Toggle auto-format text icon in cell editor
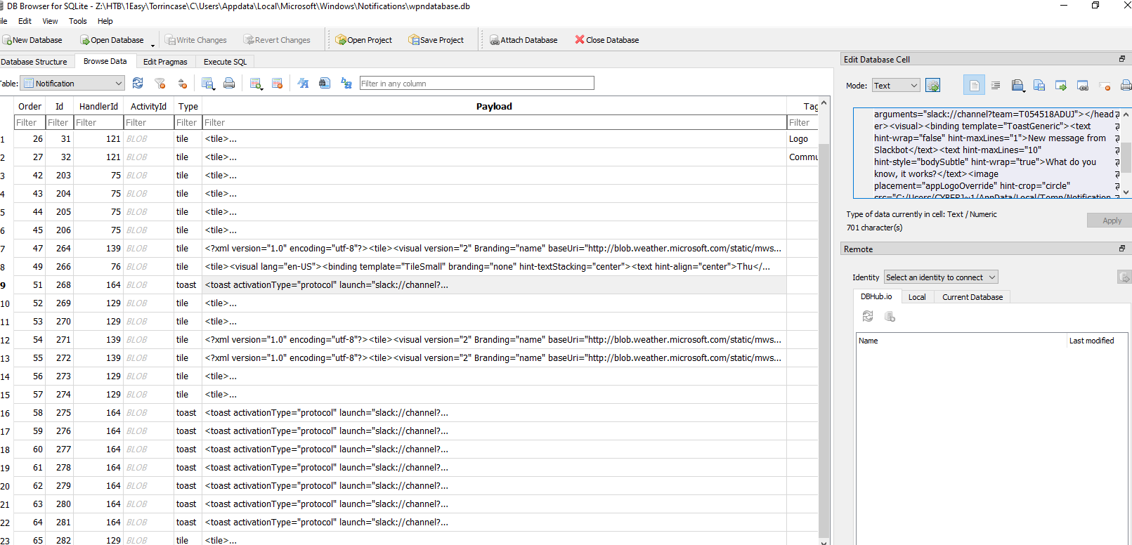Image resolution: width=1132 pixels, height=545 pixels. tap(996, 86)
